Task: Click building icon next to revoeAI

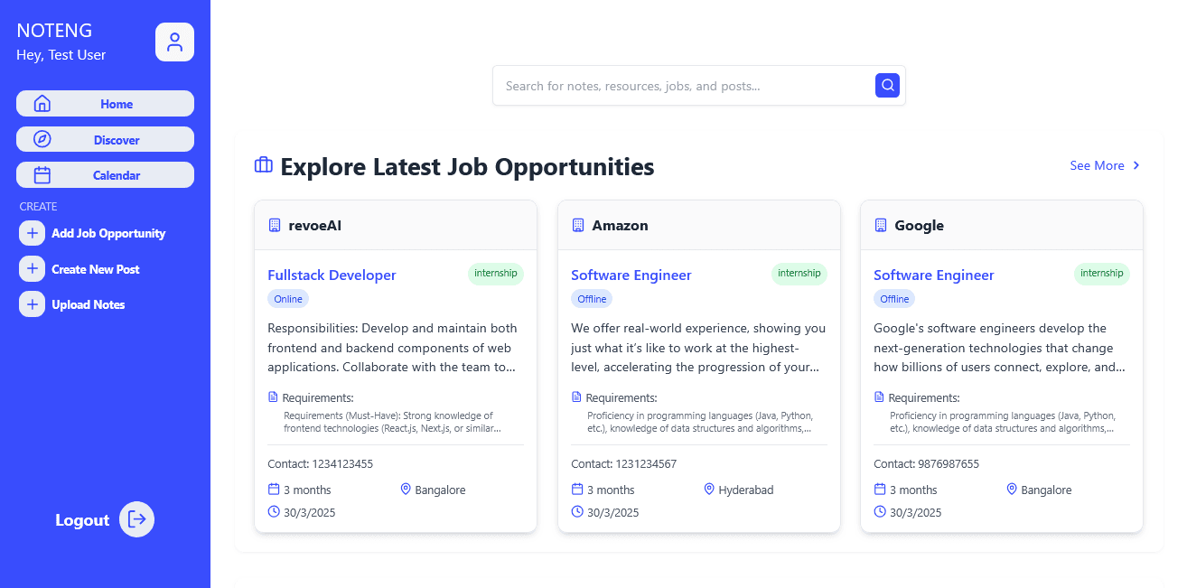Action: click(x=275, y=225)
